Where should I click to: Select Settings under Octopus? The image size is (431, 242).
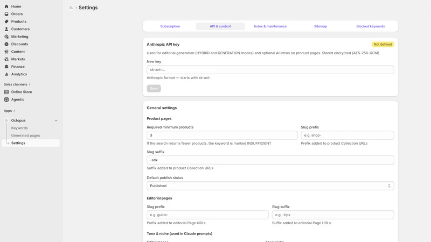click(31, 143)
